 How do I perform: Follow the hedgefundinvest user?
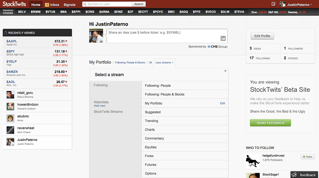click(x=308, y=157)
